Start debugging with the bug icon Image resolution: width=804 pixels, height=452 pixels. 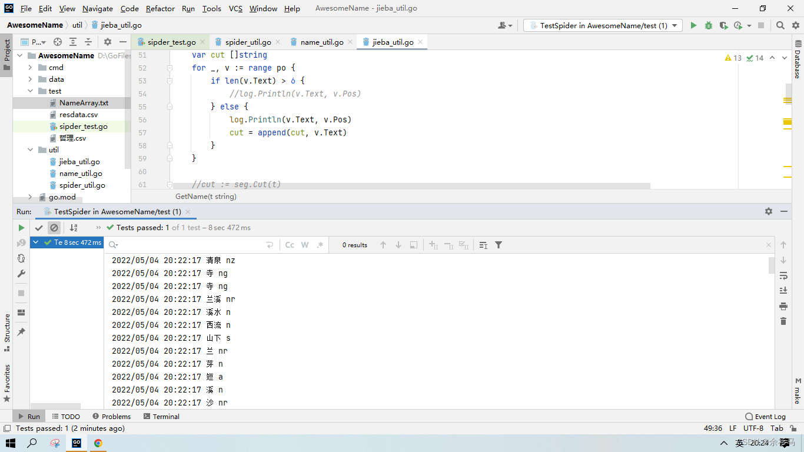coord(709,25)
